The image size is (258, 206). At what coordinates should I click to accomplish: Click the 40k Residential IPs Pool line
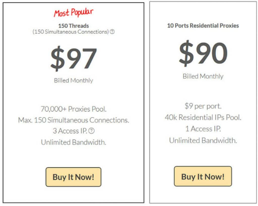203,117
